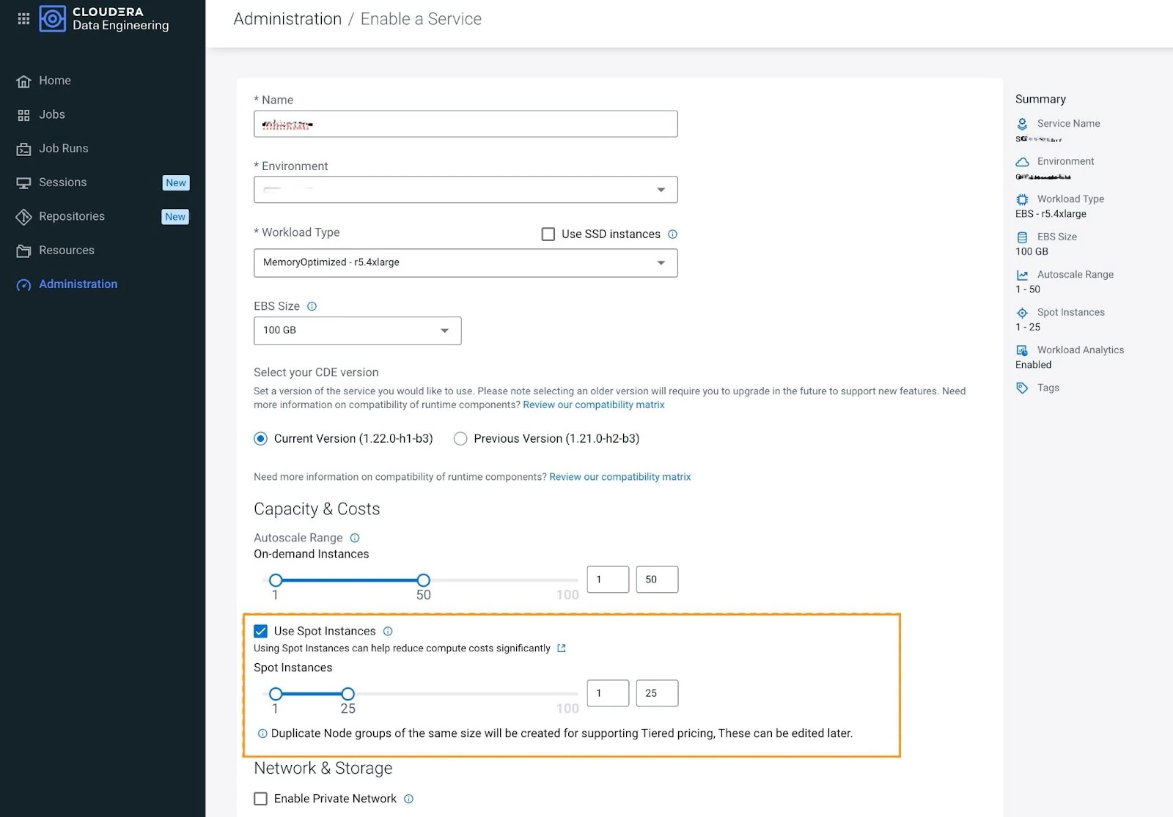Open the app switcher grid icon

pos(23,19)
